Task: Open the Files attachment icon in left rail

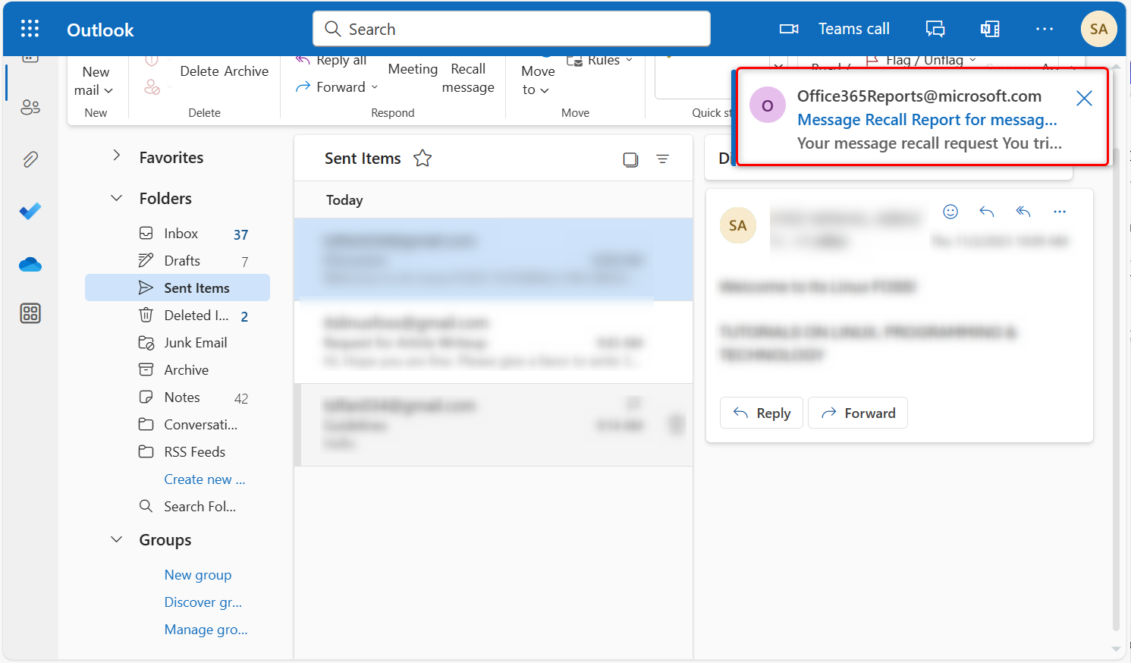Action: (x=30, y=159)
